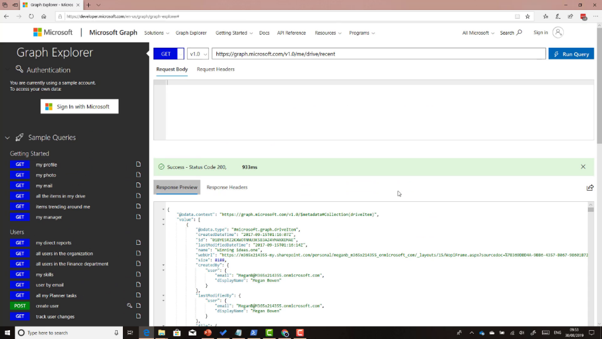
Task: Open Windows Start menu
Action: (7, 333)
